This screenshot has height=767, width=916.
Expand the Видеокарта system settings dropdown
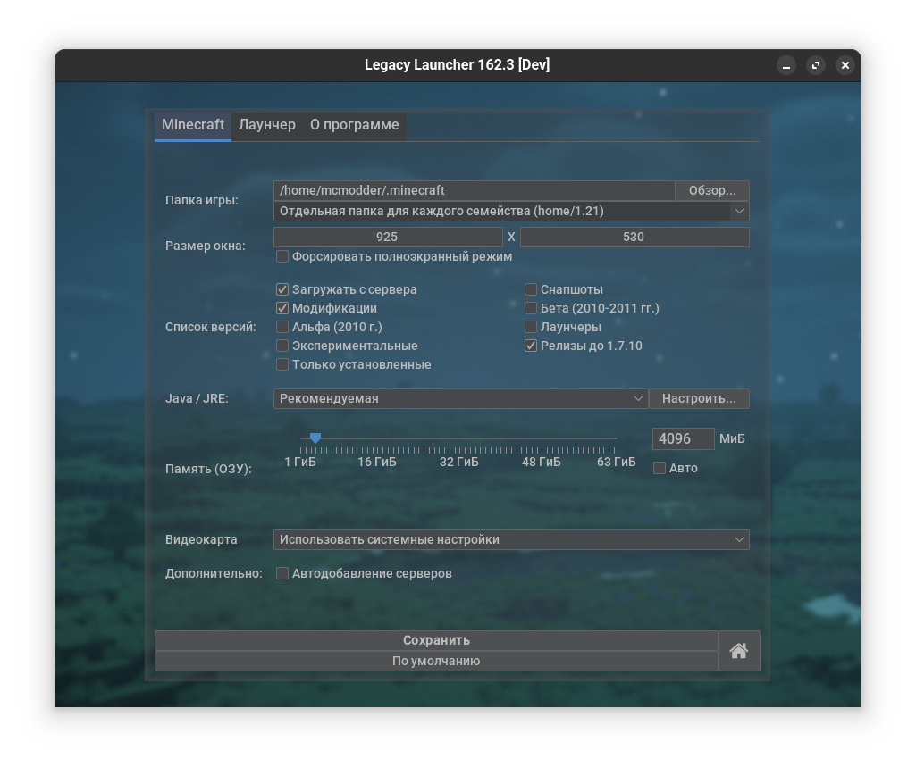point(511,540)
